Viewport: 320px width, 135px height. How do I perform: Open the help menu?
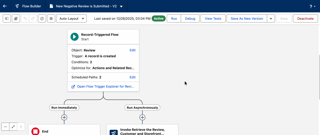[312, 6]
